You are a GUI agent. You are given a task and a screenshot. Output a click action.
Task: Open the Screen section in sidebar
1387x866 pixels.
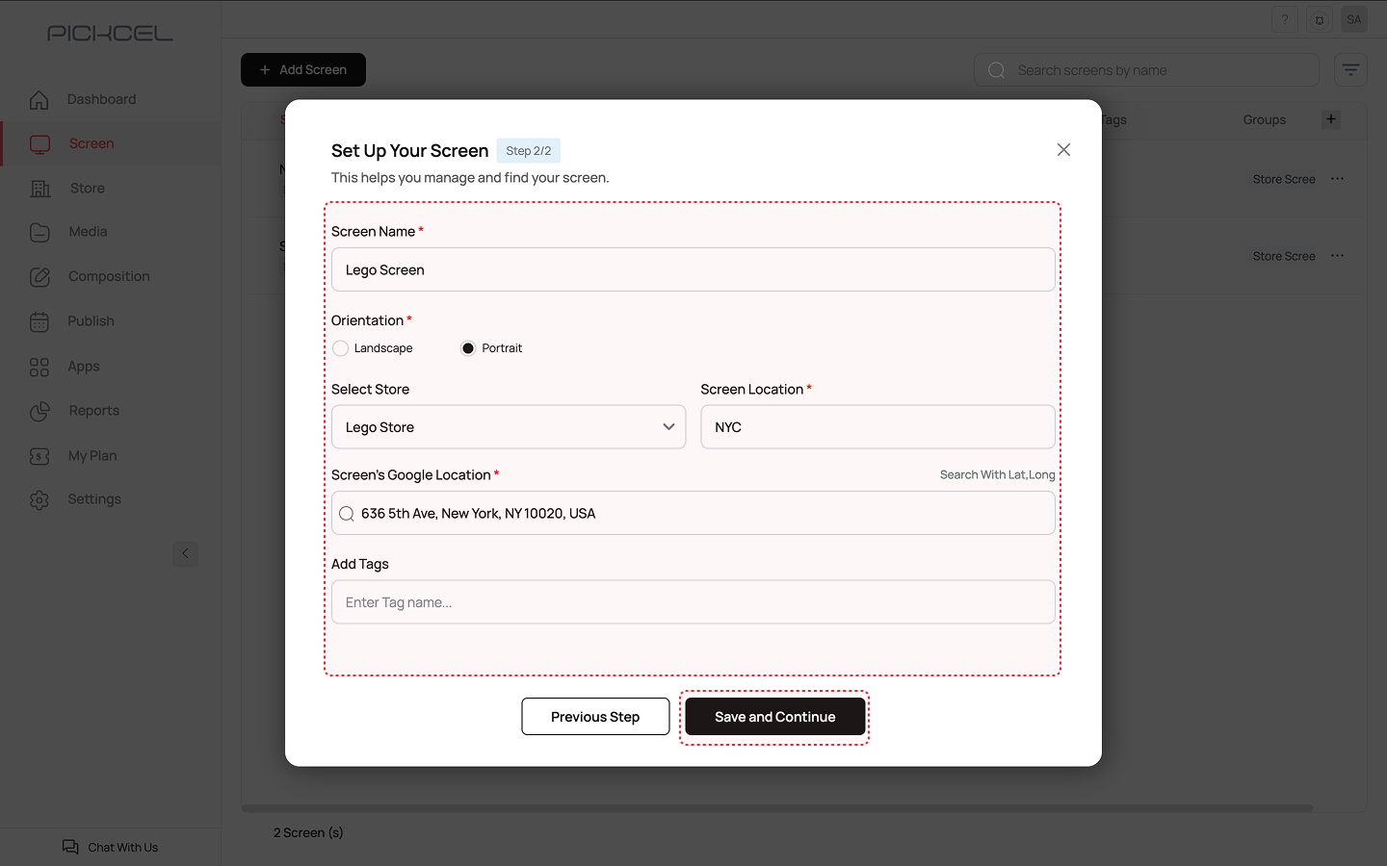[92, 144]
